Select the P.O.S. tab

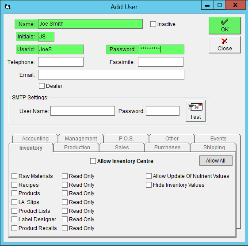point(126,139)
